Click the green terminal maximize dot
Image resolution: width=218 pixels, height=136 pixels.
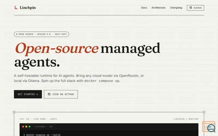29,126
